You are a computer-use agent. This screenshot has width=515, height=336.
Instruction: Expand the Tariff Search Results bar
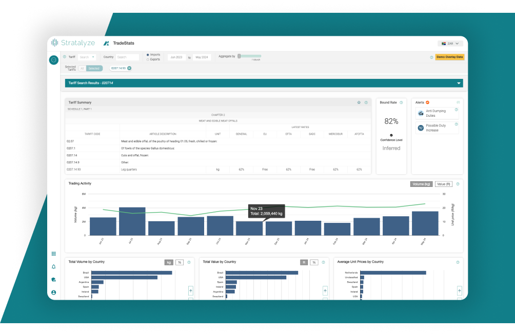coord(459,83)
